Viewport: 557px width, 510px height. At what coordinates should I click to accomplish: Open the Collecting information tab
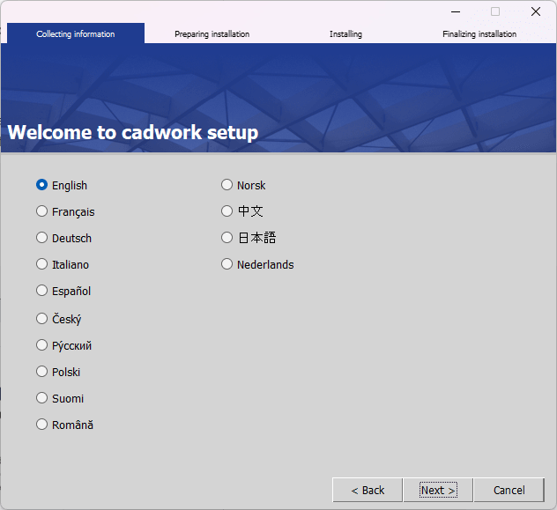pyautogui.click(x=76, y=33)
